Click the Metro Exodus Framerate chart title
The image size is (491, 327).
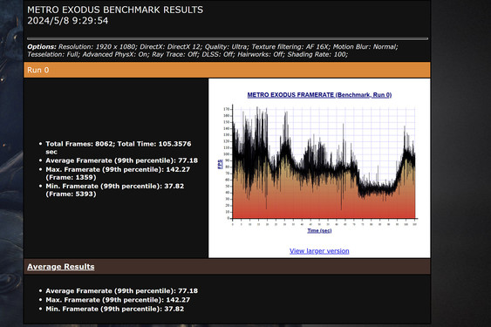(319, 94)
